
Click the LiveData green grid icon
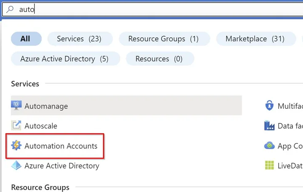pos(269,165)
